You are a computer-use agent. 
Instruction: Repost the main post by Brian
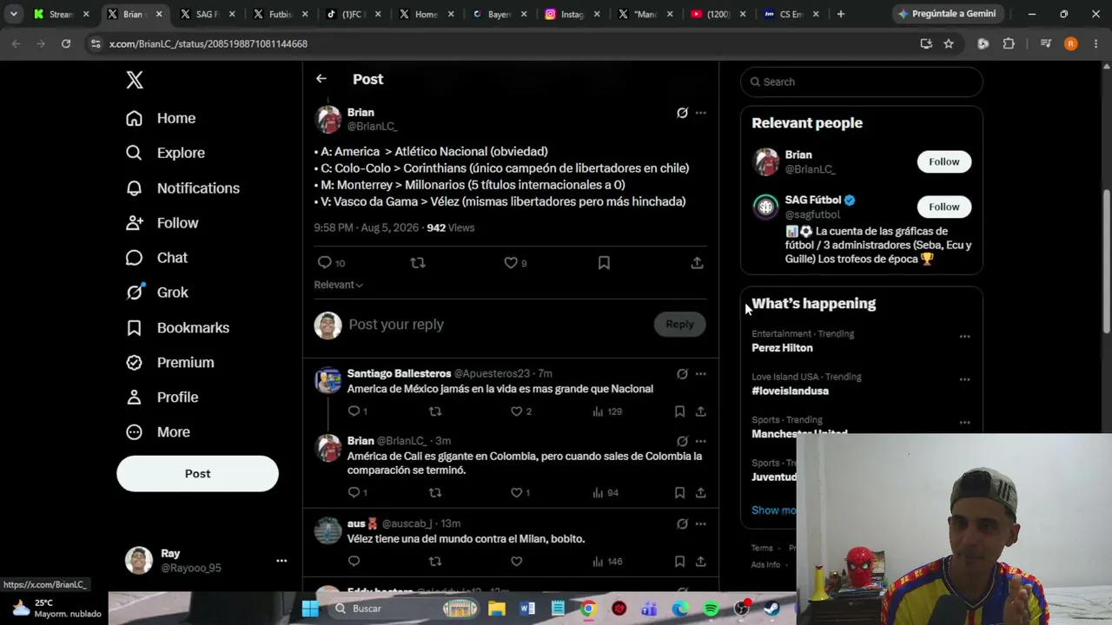pyautogui.click(x=418, y=263)
